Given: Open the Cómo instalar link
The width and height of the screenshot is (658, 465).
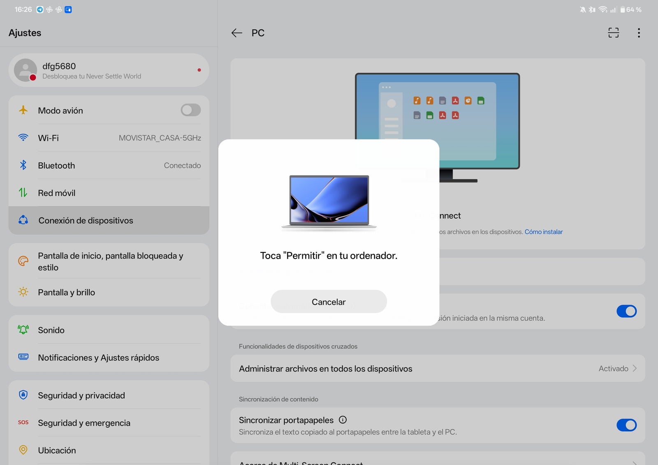Looking at the screenshot, I should point(543,232).
